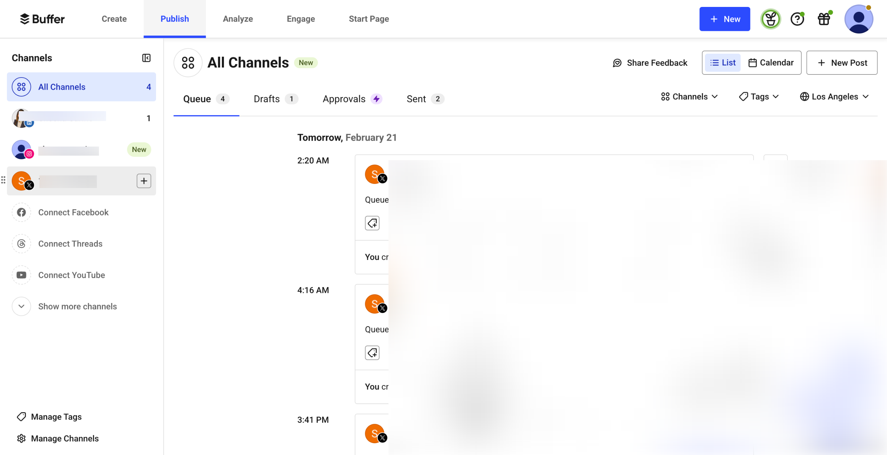Add tag to 4:16 AM post
887x455 pixels.
372,353
